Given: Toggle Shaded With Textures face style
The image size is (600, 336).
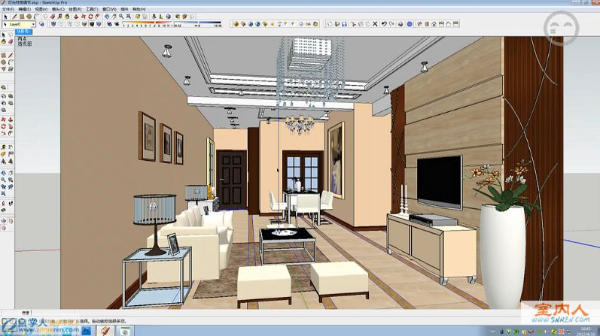Looking at the screenshot, I should [92, 24].
